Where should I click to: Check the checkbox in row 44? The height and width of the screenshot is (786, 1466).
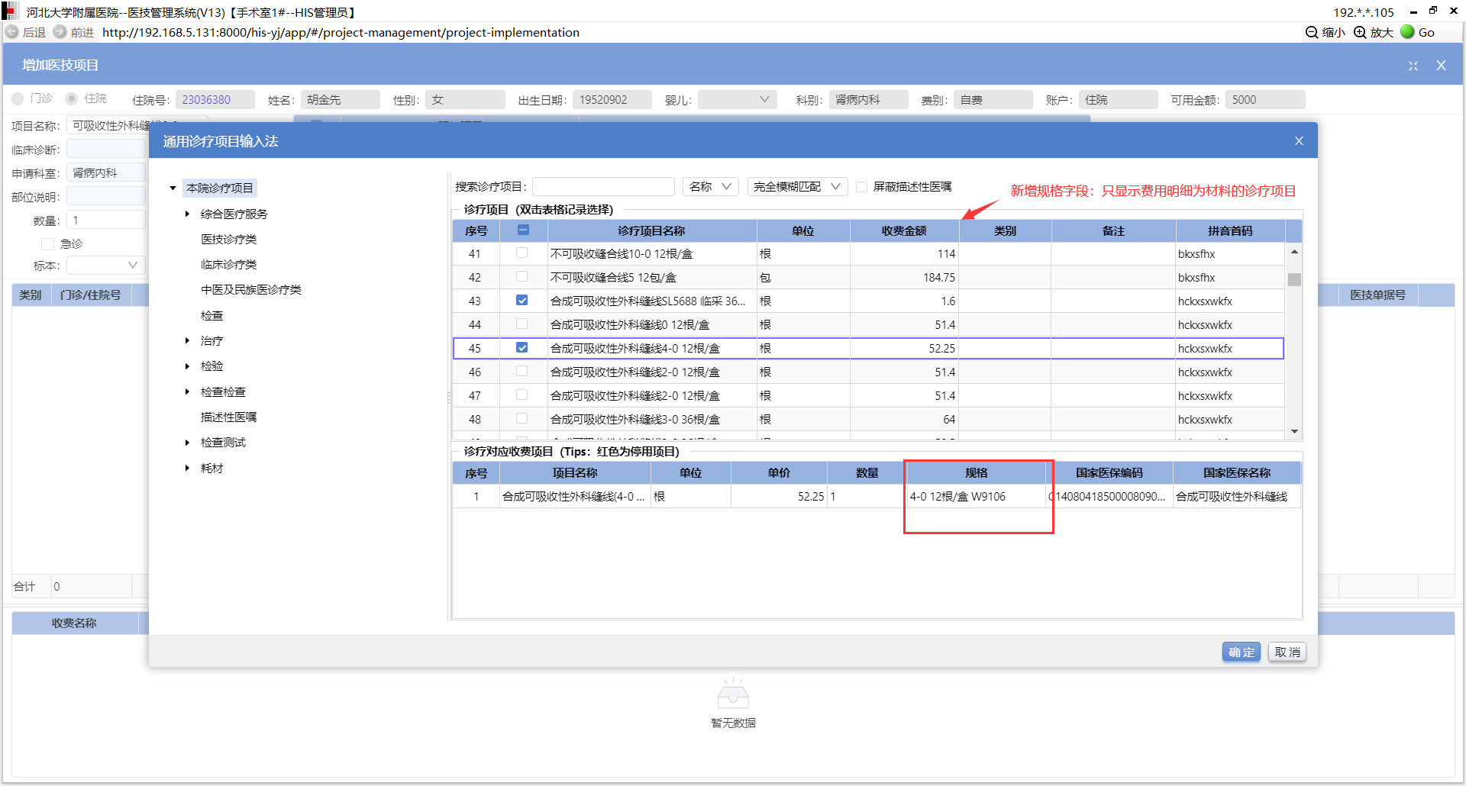point(522,324)
